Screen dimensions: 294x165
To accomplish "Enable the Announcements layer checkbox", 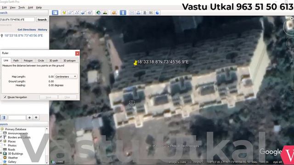I will click(1, 133).
